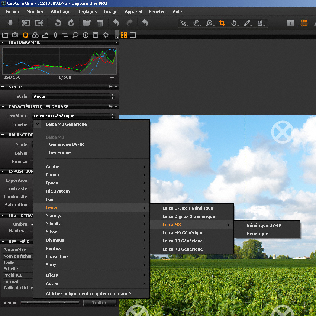The height and width of the screenshot is (316, 316).
Task: Click the checked 'Leica M8 Générique' menu entry
Action: (91, 124)
